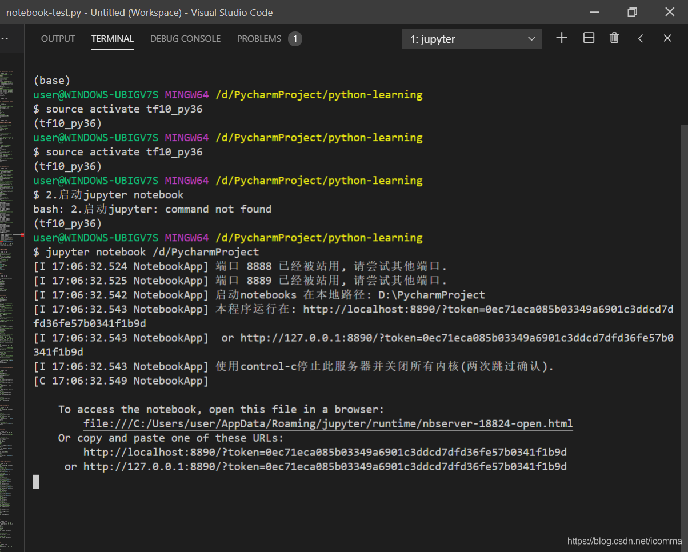Click the terminal vertical scrollbar
Image resolution: width=688 pixels, height=552 pixels.
coord(684,337)
